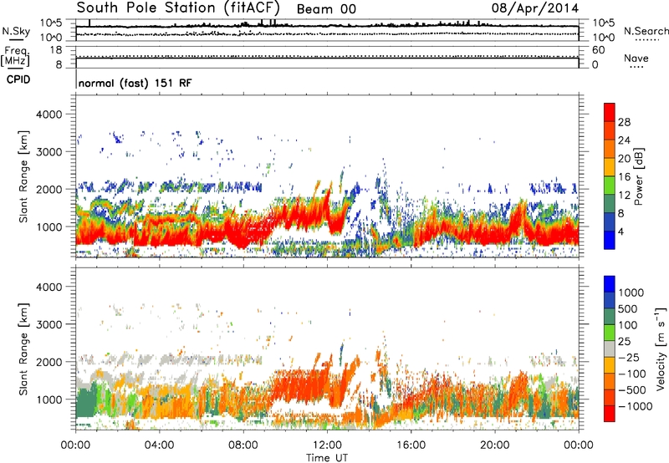This screenshot has height=463, width=669.
Task: Click the '16:00' time tick label
Action: point(411,445)
